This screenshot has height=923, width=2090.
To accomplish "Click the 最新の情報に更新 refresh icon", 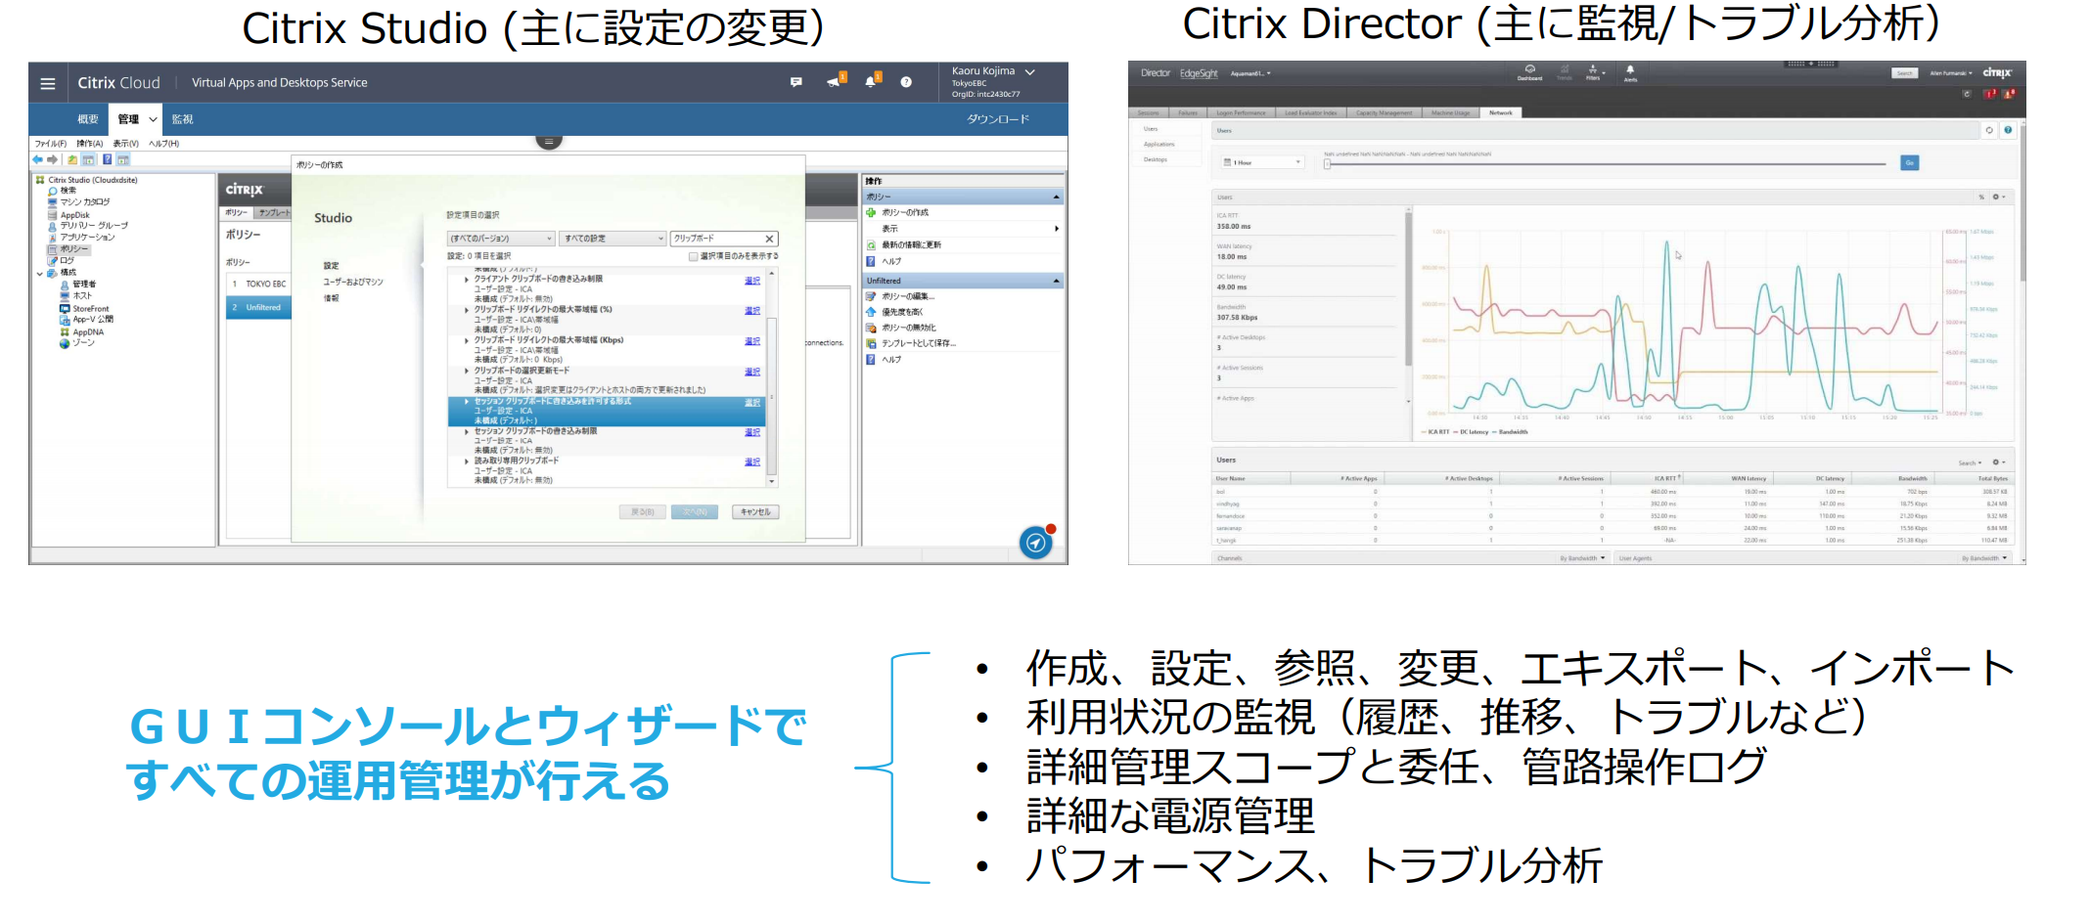I will (x=870, y=245).
